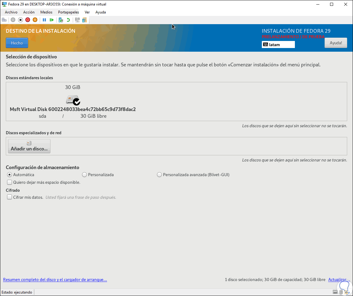Click the orange Save state icon
The height and width of the screenshot is (296, 353).
[x=35, y=20]
